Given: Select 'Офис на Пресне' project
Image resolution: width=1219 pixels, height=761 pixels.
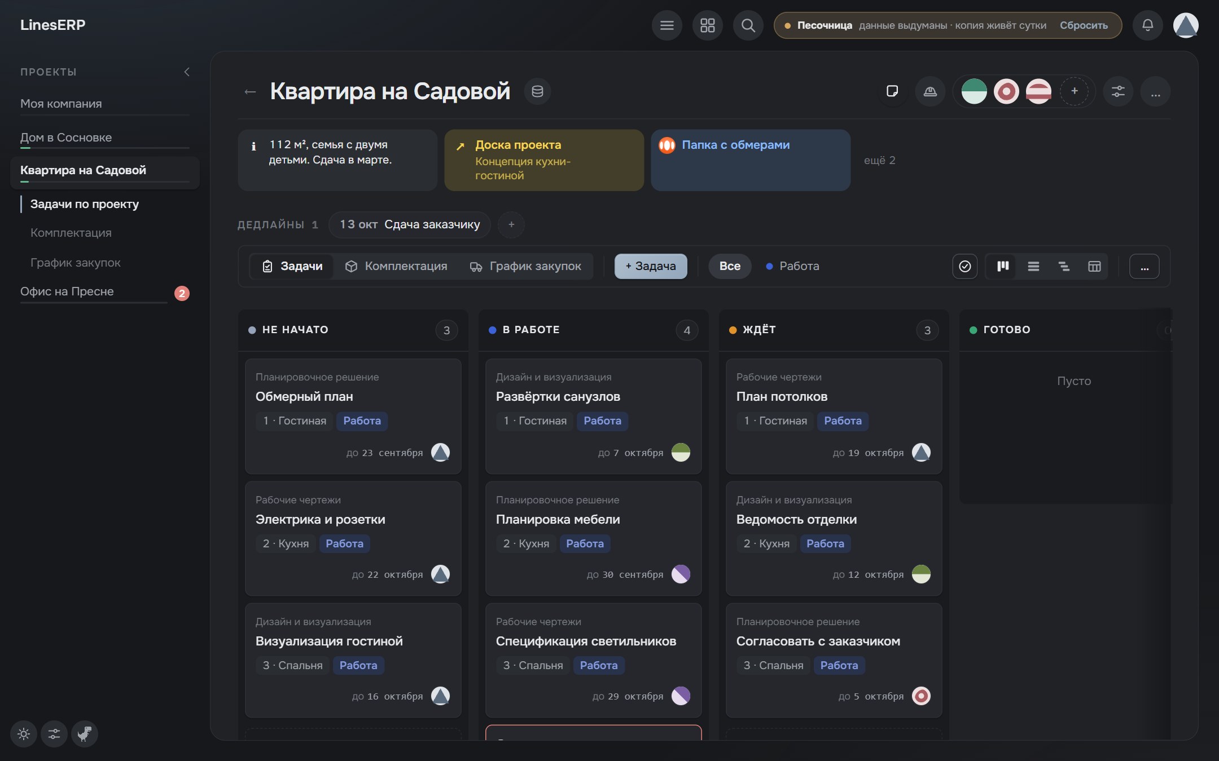Looking at the screenshot, I should click(94, 292).
